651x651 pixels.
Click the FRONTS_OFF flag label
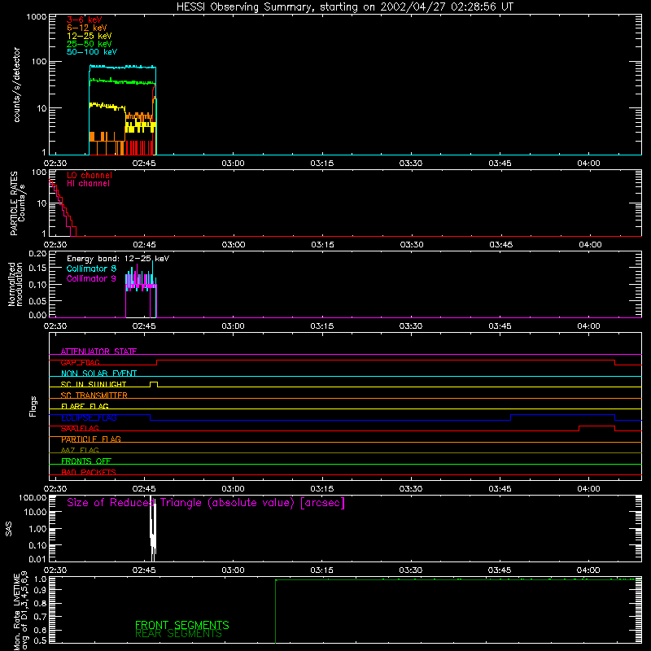(86, 461)
